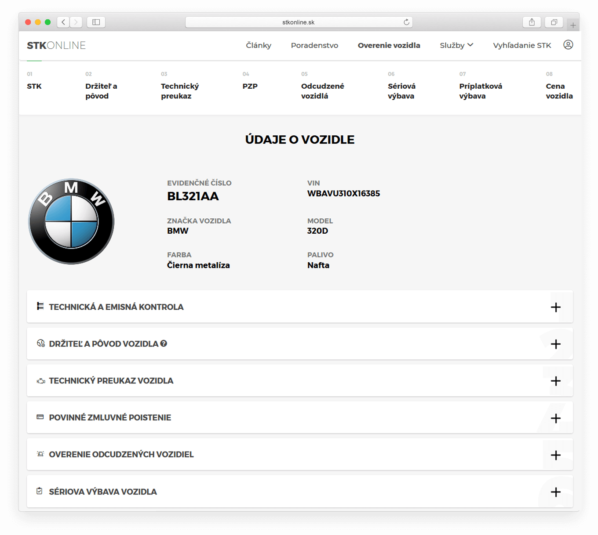Click the BMW logo image
This screenshot has height=535, width=598.
click(x=71, y=221)
